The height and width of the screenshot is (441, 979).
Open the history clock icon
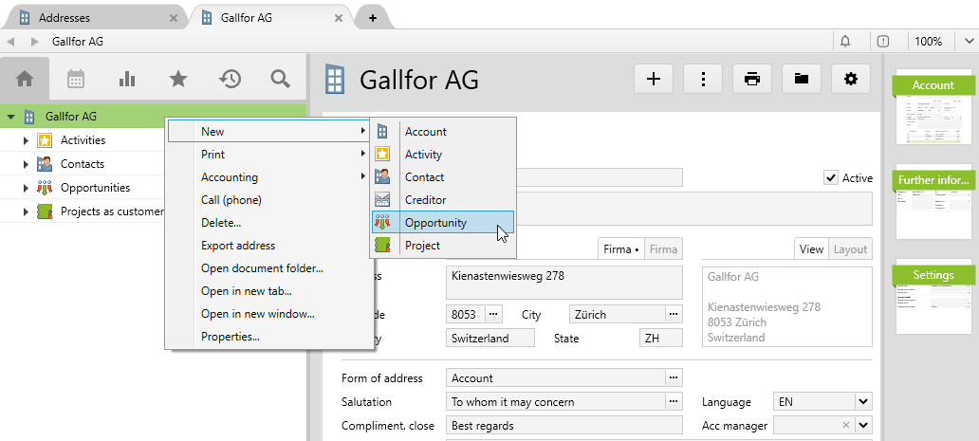(x=229, y=79)
